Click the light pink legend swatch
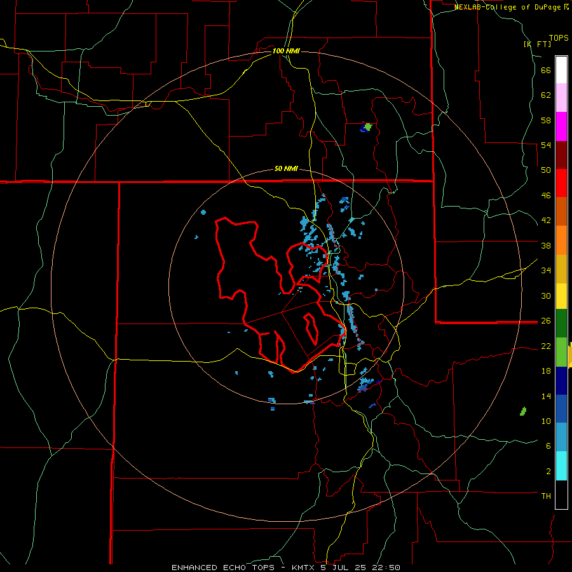 561,97
